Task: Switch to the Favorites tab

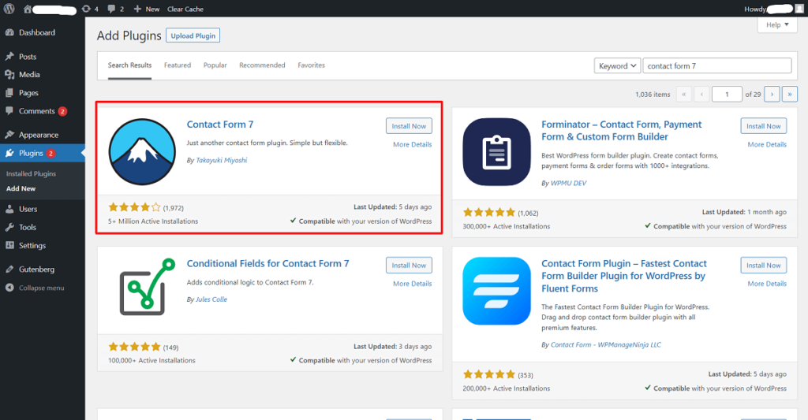Action: point(311,65)
